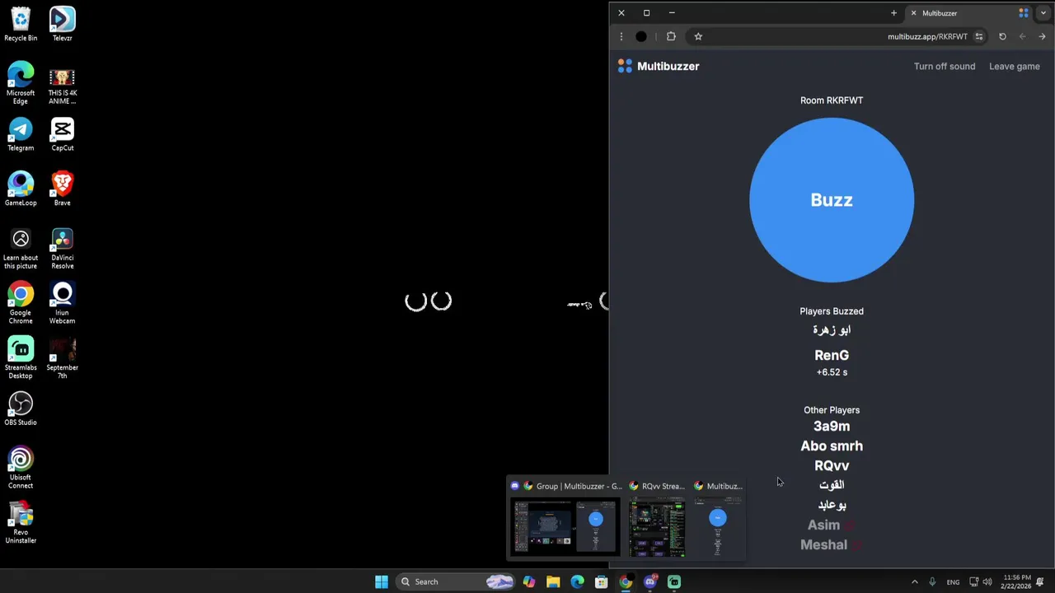The image size is (1055, 593).
Task: Switch the ENG input language
Action: pos(953,581)
